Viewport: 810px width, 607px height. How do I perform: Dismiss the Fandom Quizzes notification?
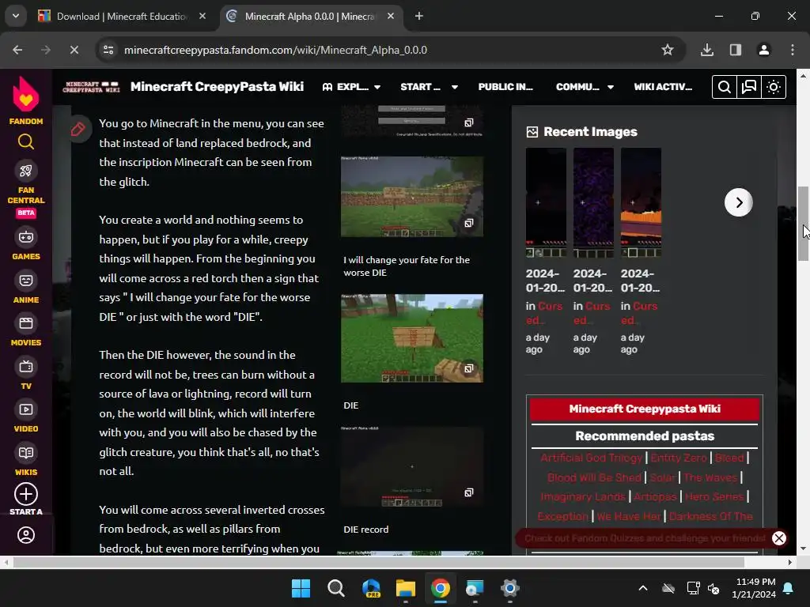point(778,538)
